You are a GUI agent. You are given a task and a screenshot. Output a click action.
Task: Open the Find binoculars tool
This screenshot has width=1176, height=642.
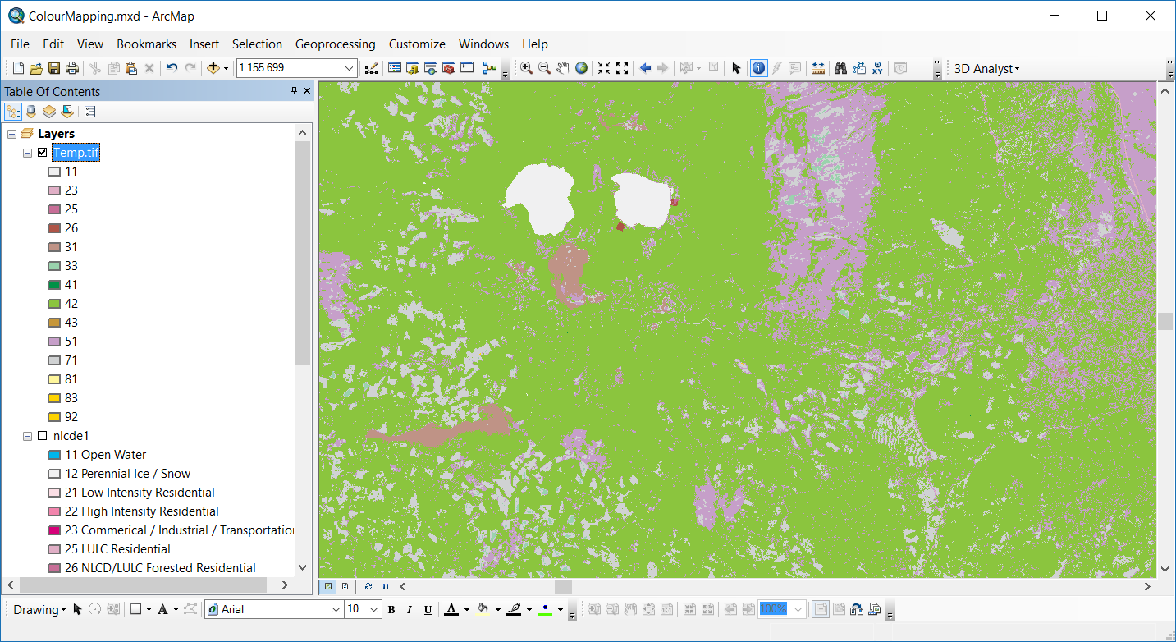840,68
